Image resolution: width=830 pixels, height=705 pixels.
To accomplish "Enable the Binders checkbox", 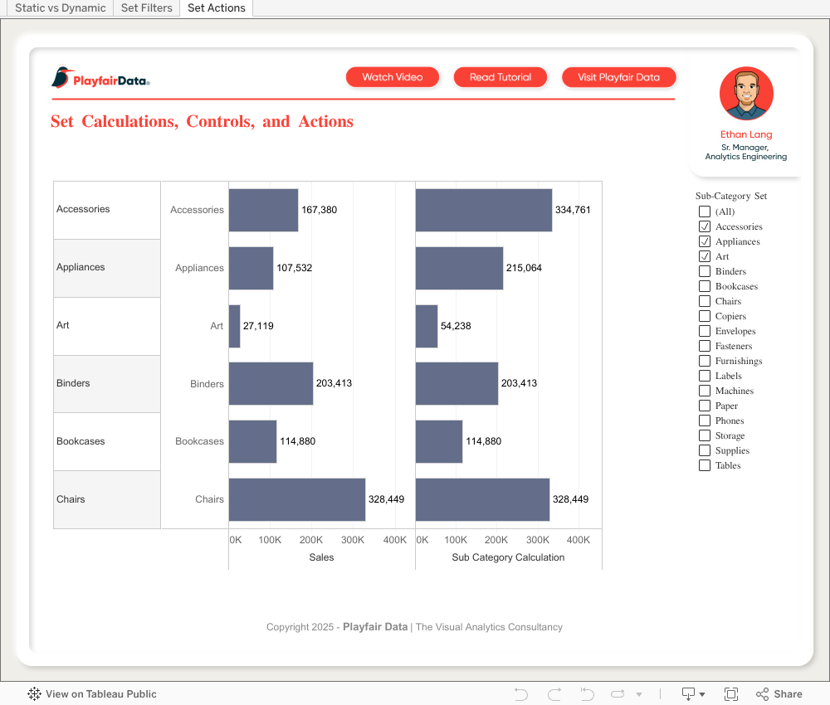I will tap(705, 271).
